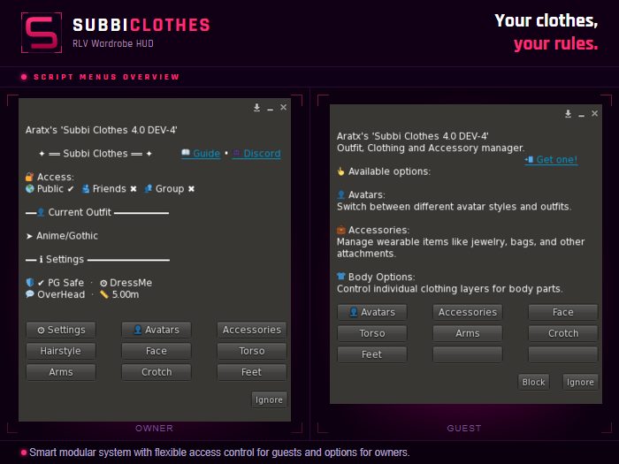
Task: Close the Owner dialog window
Action: click(284, 107)
